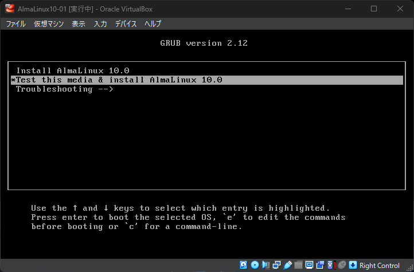Click the help line beginning "Press enter to boot"

coord(188,218)
